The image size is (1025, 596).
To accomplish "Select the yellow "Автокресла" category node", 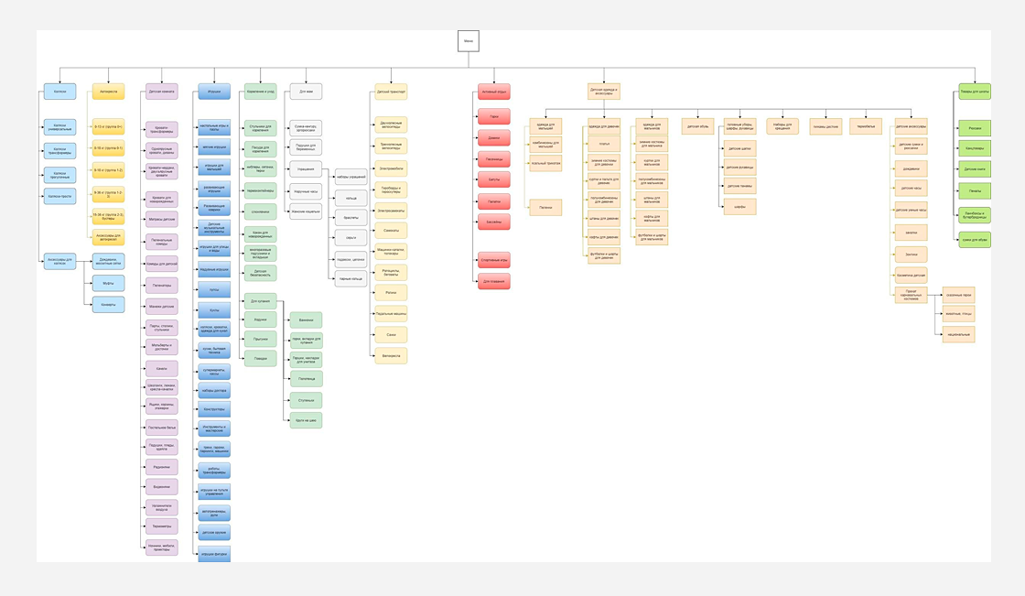I will click(x=109, y=92).
